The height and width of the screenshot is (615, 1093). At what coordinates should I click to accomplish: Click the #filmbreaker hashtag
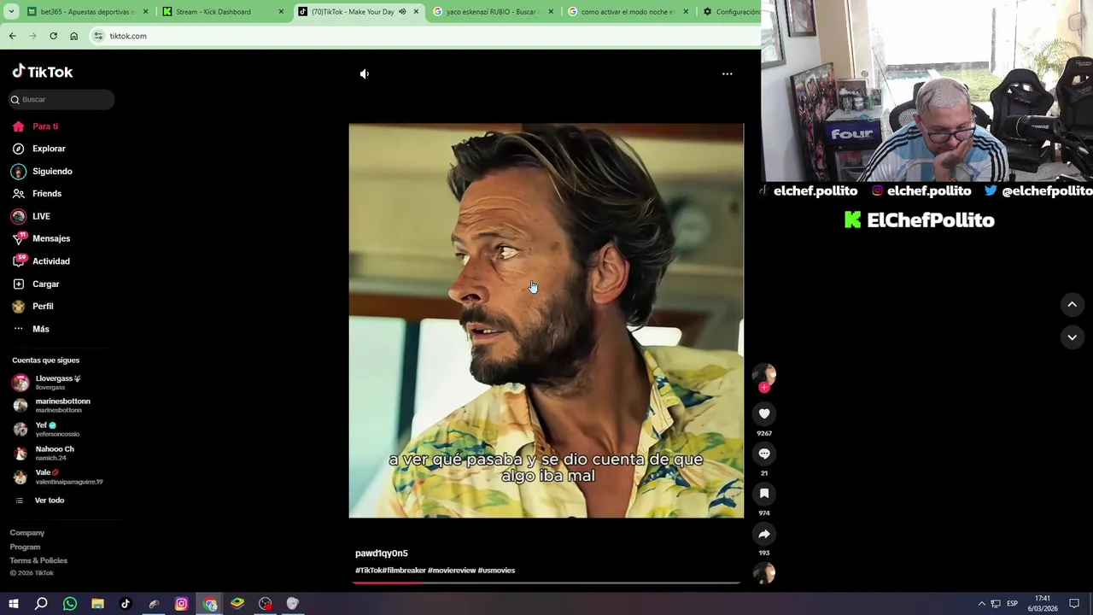(x=404, y=571)
